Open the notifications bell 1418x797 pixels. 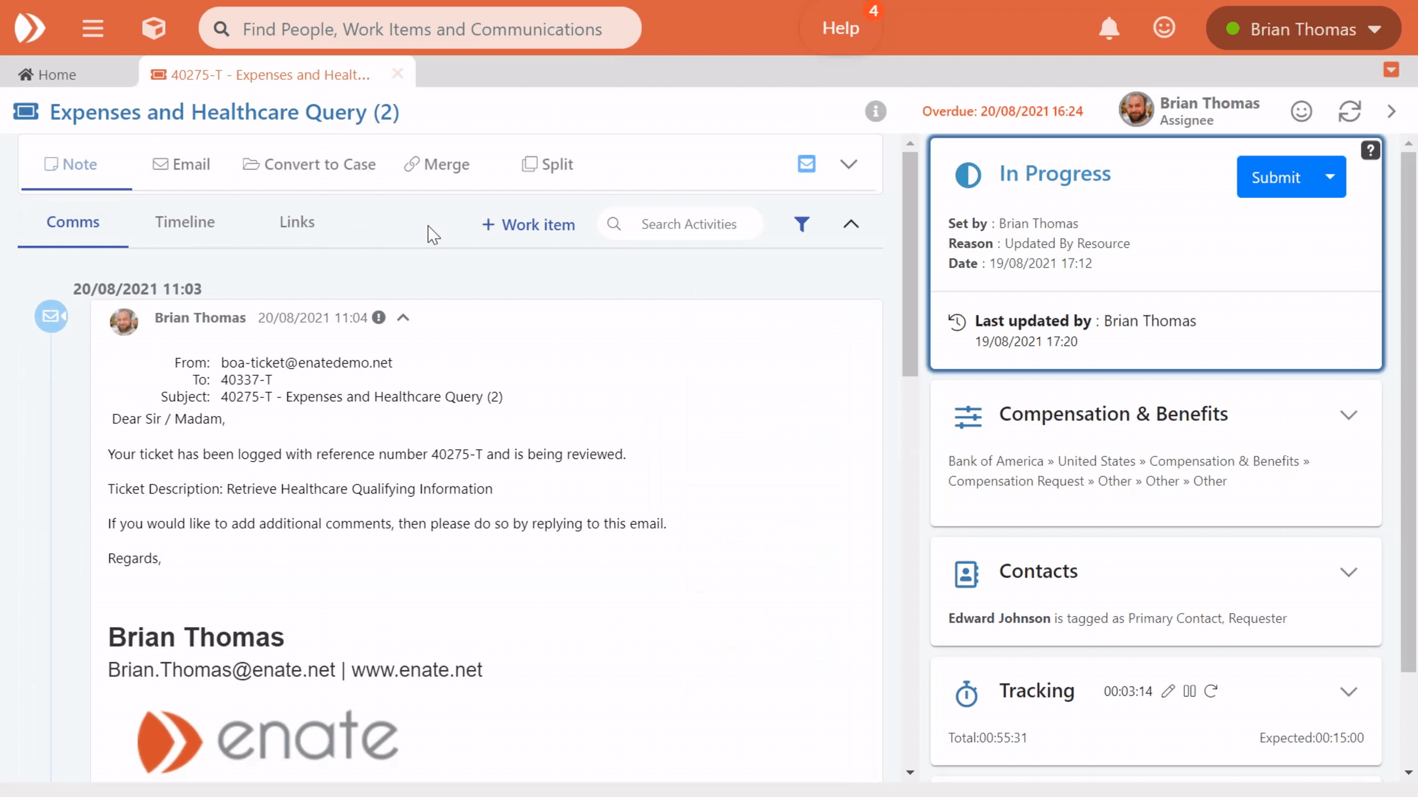[1109, 28]
